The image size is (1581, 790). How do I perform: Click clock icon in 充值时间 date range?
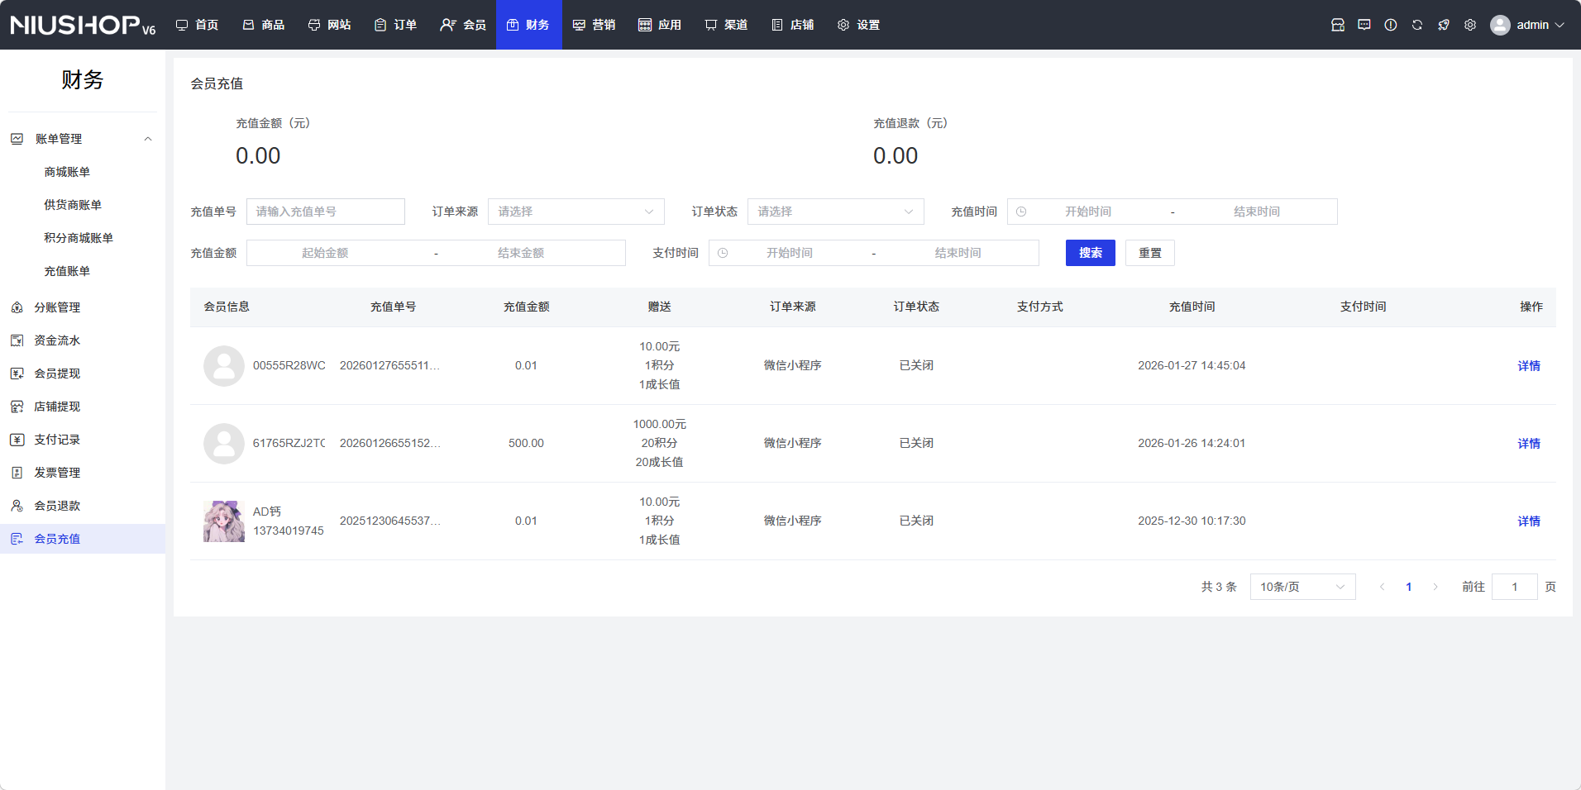pos(1021,212)
